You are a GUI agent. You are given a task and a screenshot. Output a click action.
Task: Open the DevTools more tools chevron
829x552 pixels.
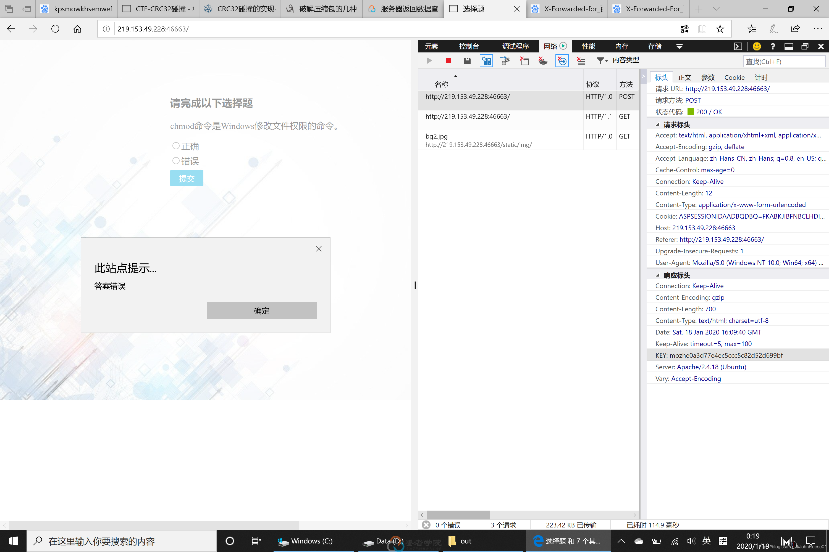tap(680, 46)
